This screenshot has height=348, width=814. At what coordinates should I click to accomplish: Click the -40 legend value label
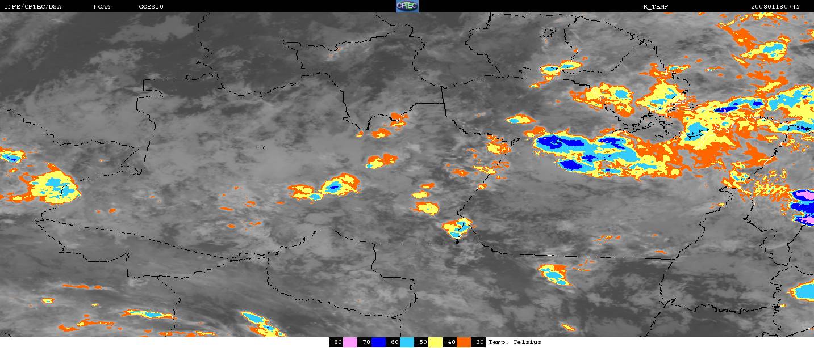[449, 342]
